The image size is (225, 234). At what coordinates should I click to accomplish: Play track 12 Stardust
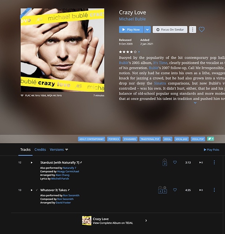(x=31, y=162)
